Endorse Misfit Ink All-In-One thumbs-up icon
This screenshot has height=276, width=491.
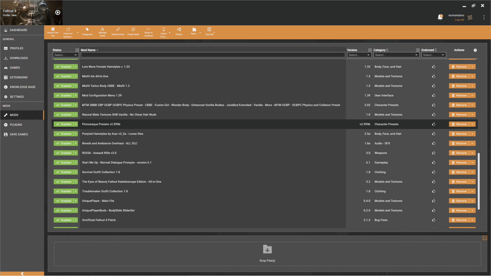(433, 76)
